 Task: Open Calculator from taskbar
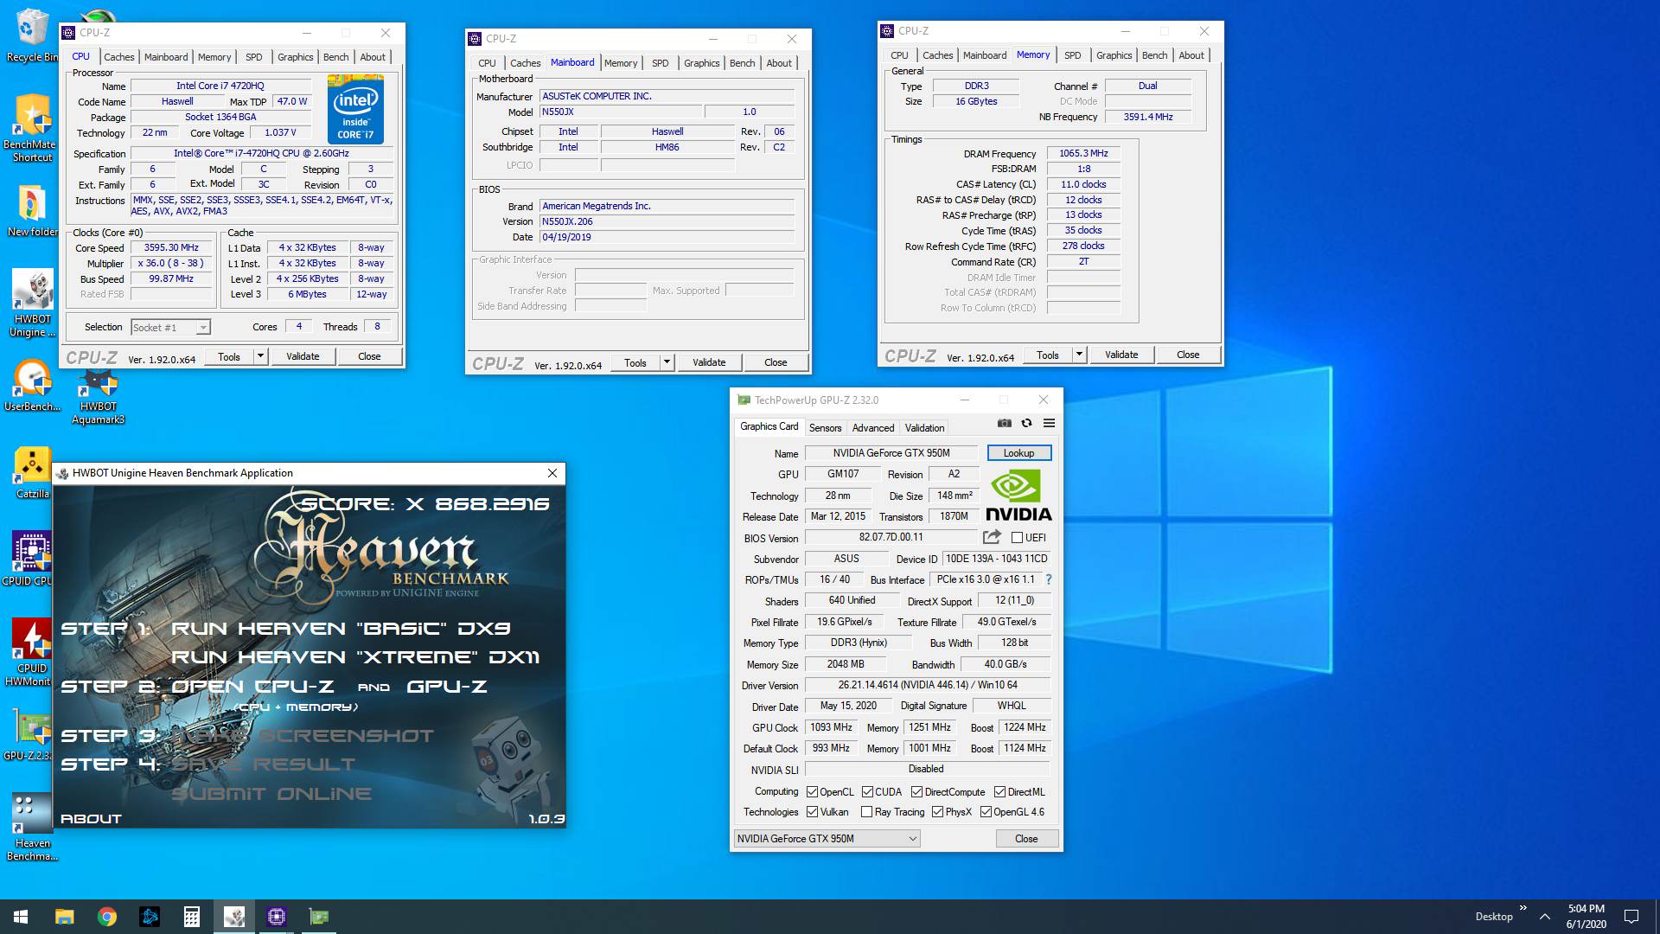191,917
